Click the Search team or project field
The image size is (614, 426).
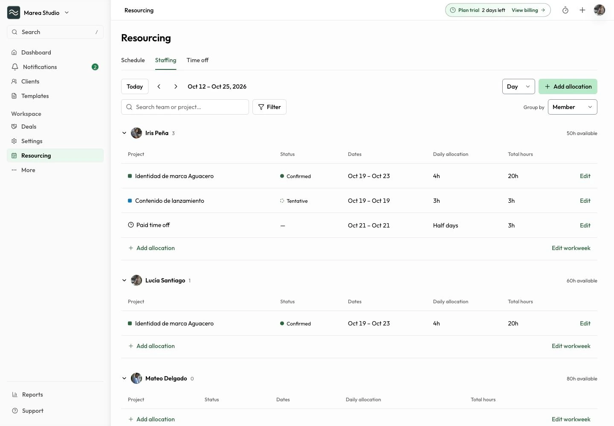185,107
